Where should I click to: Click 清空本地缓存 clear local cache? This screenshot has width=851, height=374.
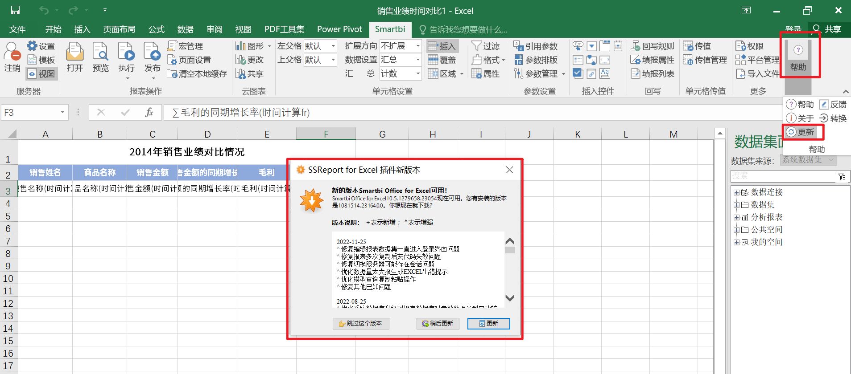tap(197, 73)
